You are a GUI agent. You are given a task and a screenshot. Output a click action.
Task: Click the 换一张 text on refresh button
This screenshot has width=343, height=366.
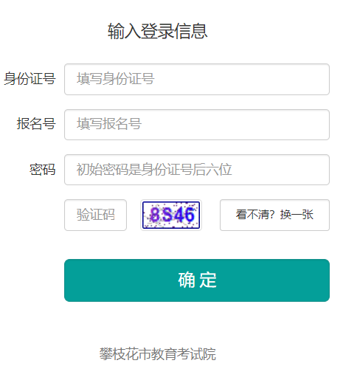[297, 215]
